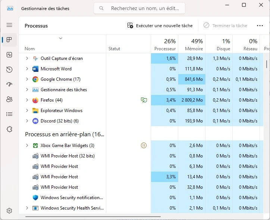Expand the Xbox Game Bar Widgets group

click(x=27, y=146)
